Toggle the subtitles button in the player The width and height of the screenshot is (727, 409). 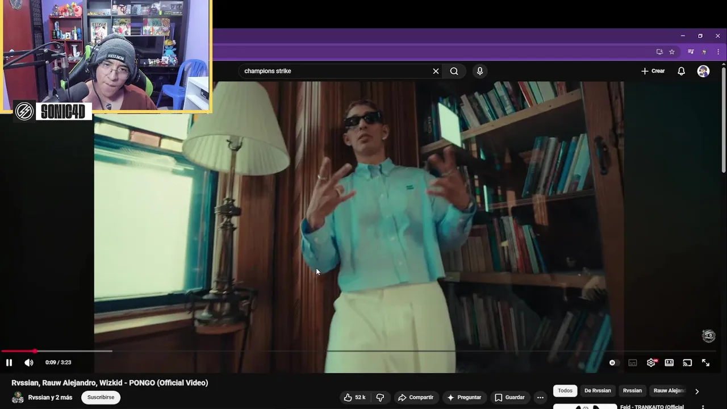pos(633,362)
